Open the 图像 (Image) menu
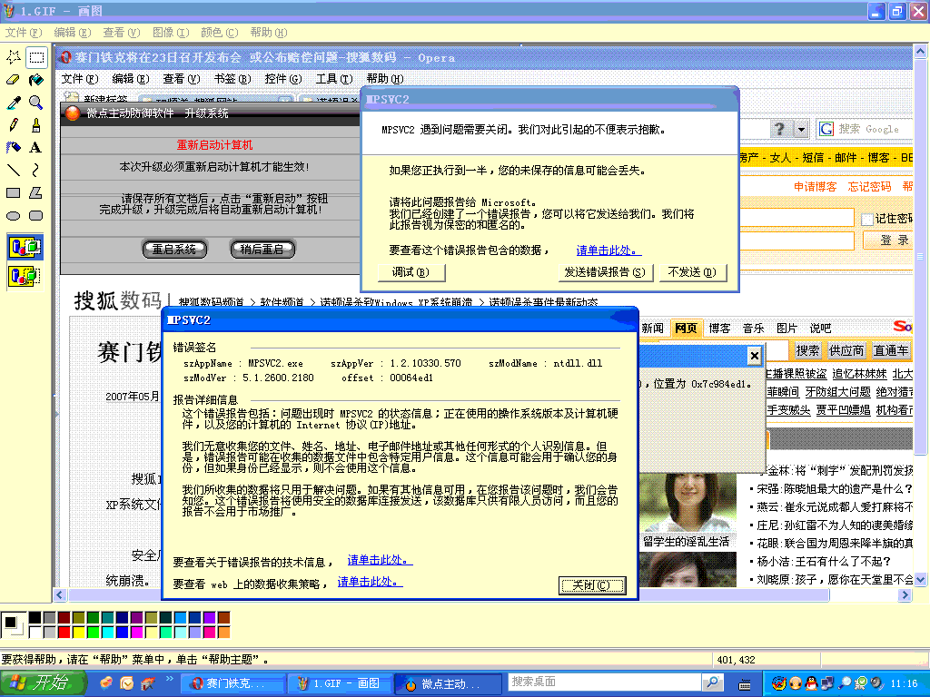 tap(171, 33)
